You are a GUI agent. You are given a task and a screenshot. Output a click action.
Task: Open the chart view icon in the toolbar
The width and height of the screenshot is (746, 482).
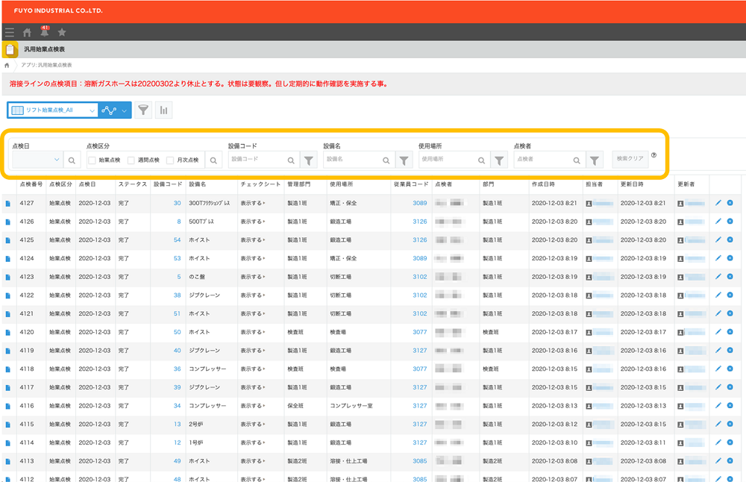[163, 110]
